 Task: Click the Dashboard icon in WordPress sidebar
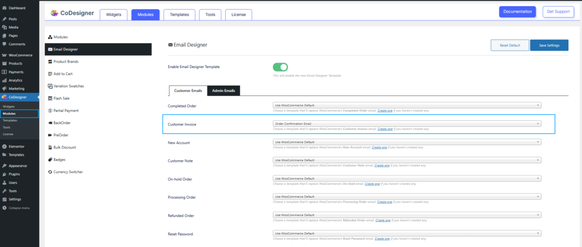pos(4,8)
